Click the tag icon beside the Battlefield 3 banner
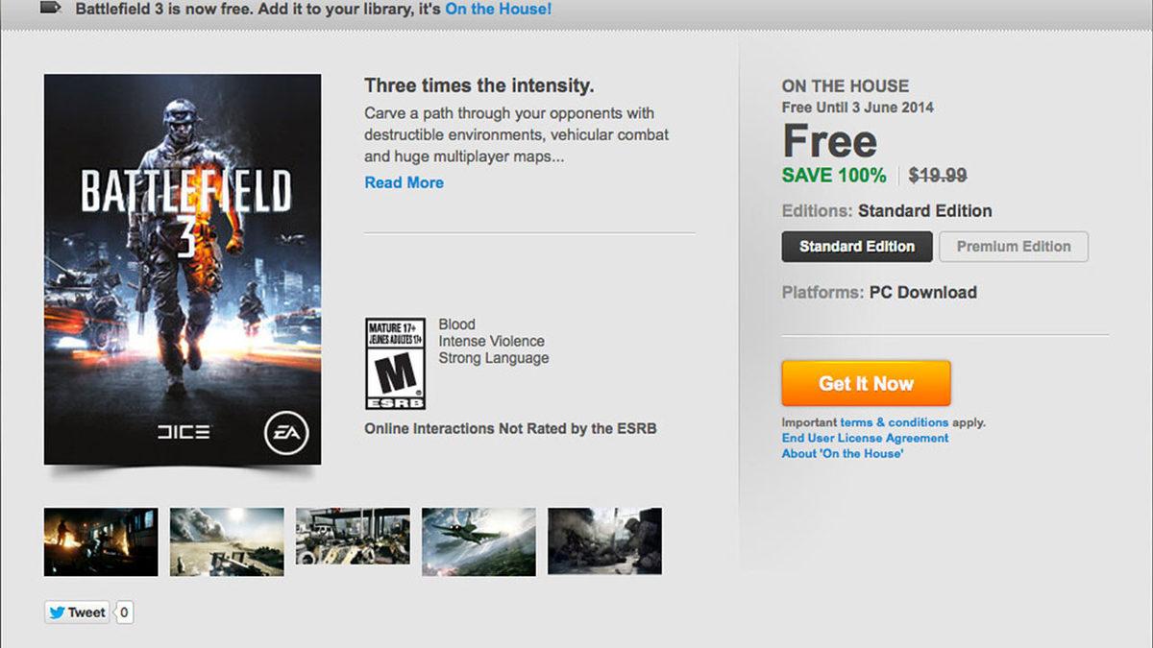 coord(52,10)
